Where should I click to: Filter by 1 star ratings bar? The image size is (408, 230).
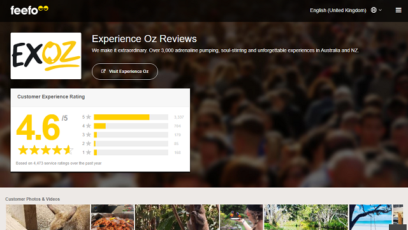click(131, 152)
